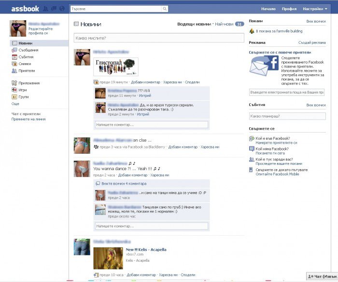Image resolution: width=338 pixels, height=282 pixels.
Task: Click the Приложения apps icon
Action: [x=14, y=83]
